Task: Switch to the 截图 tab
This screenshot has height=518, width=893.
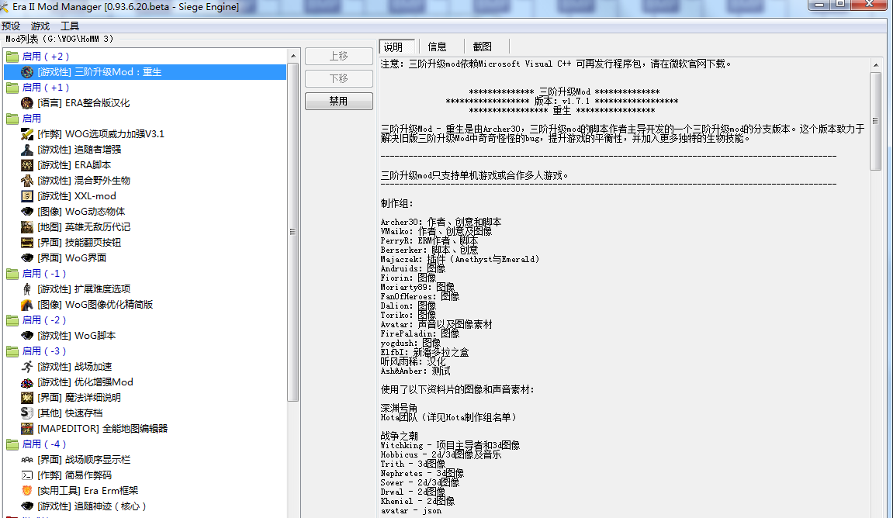Action: 482,47
